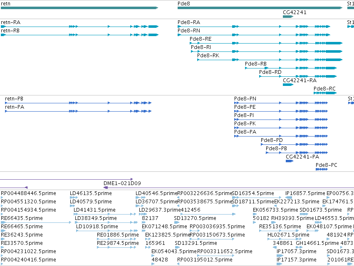Select the Pde8-RD transcript label
Screen dimensions: 354x266
[x=270, y=72]
